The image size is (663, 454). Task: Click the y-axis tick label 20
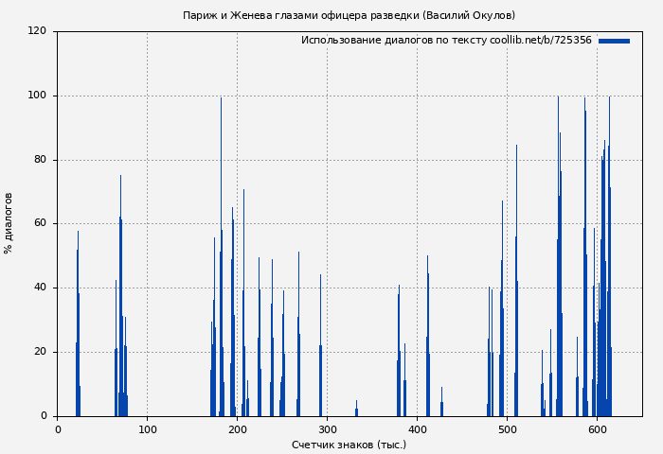pyautogui.click(x=40, y=352)
